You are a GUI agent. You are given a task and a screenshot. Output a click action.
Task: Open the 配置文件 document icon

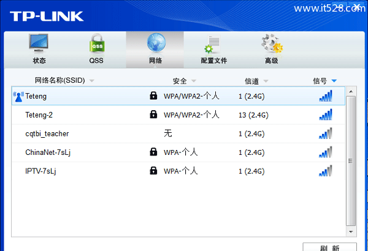coord(213,44)
